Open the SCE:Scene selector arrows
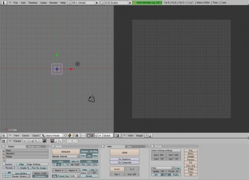249x180 pixels. (x=103, y=2)
